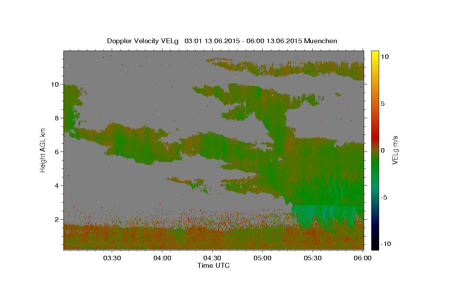Image resolution: width=450 pixels, height=300 pixels.
Task: Click the '05:00' time tick label
Action: [263, 258]
